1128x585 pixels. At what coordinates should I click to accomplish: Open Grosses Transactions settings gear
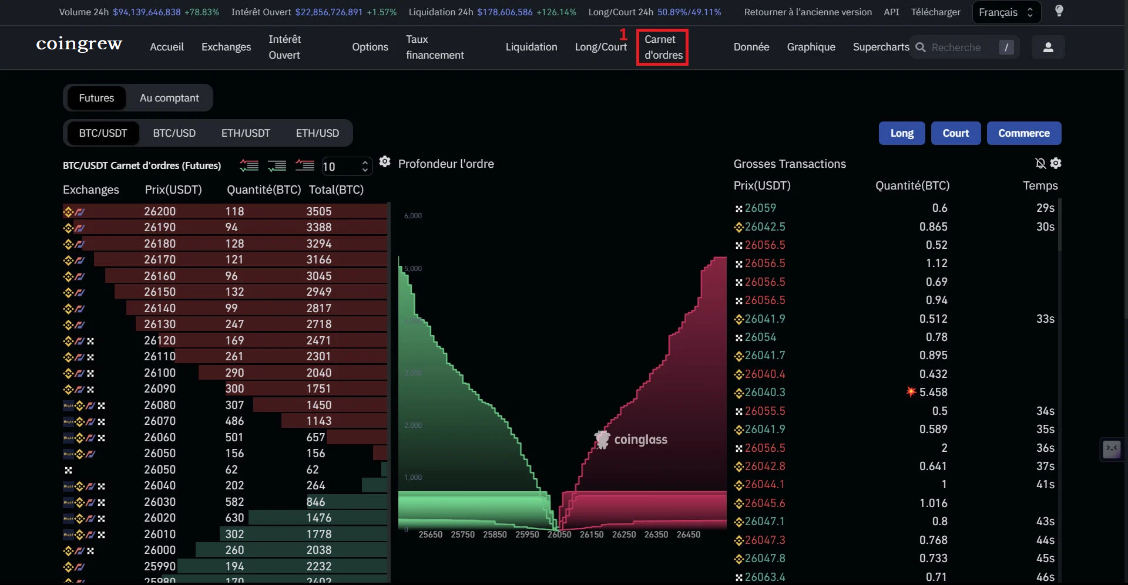pos(1056,164)
